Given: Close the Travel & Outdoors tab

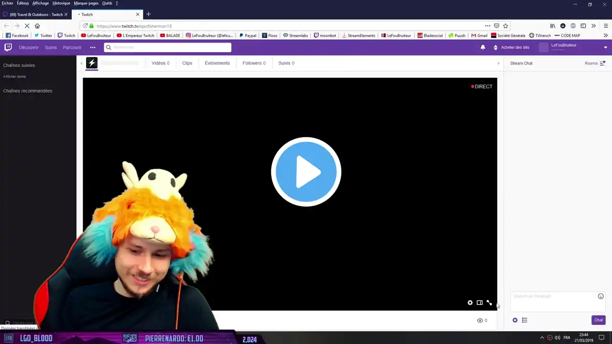Looking at the screenshot, I should [x=66, y=14].
